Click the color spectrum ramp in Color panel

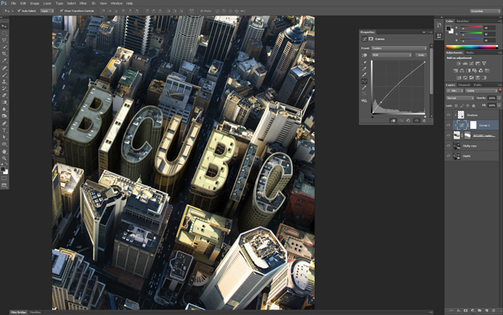click(472, 47)
